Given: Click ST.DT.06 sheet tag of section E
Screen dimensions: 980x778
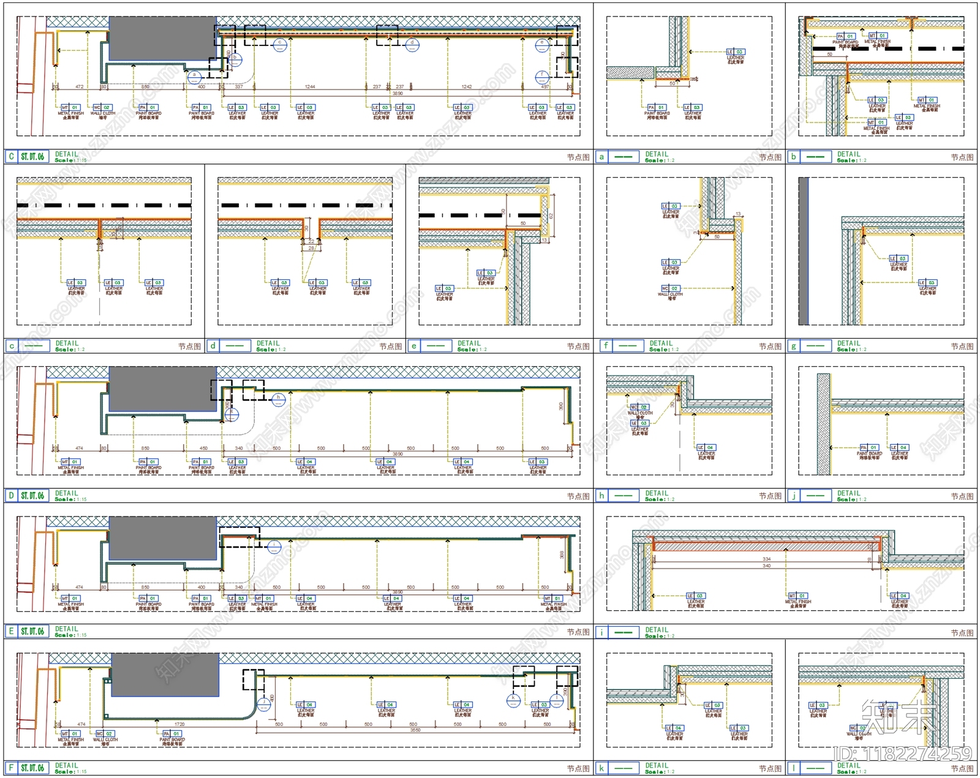Looking at the screenshot, I should [32, 631].
